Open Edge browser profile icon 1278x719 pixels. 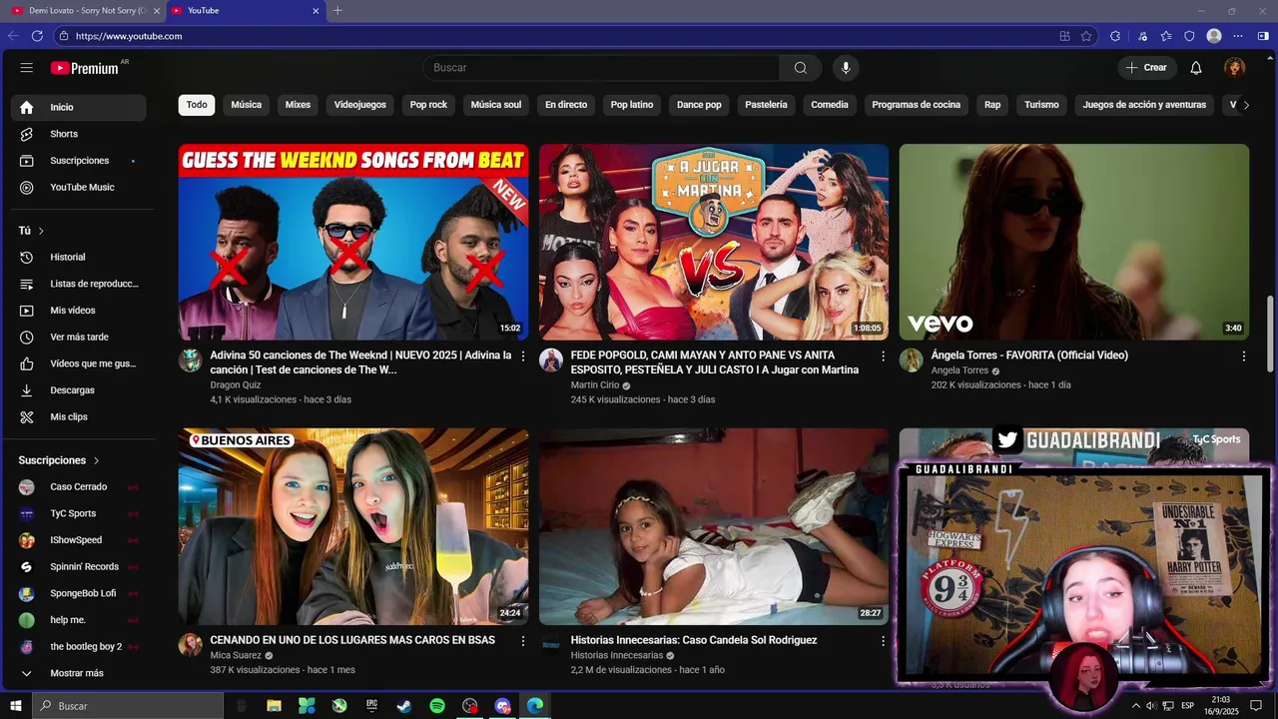[1214, 36]
